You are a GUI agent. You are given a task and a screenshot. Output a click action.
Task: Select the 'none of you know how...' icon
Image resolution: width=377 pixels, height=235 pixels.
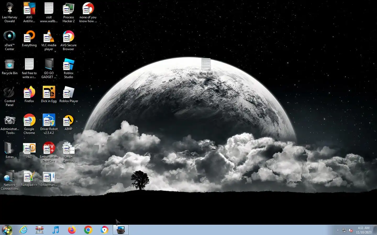(x=88, y=12)
